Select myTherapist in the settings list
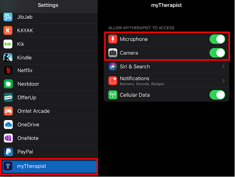The image size is (235, 177). click(x=49, y=166)
